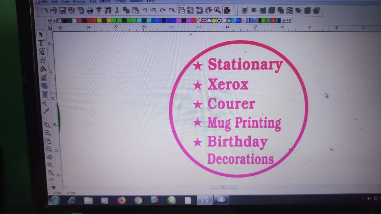Select the Hand pan tool
The height and width of the screenshot is (214, 381).
(x=51, y=180)
